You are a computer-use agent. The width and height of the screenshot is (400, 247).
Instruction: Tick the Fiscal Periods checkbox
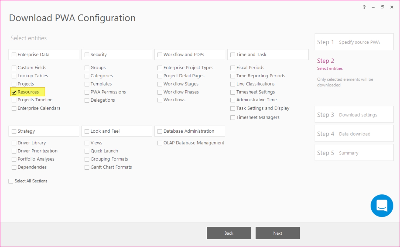pyautogui.click(x=233, y=68)
